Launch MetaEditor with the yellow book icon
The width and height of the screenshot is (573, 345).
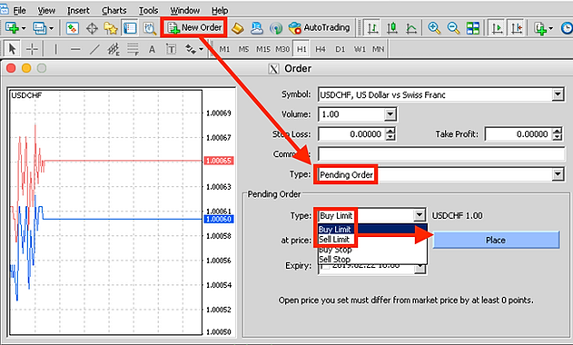238,28
